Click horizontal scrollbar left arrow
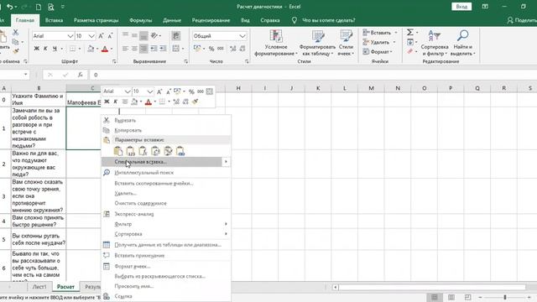The height and width of the screenshot is (302, 537). (336, 287)
